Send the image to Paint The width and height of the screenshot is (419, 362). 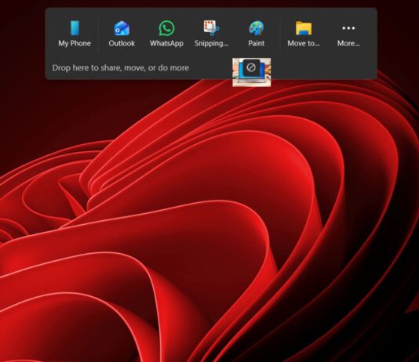coord(257,34)
